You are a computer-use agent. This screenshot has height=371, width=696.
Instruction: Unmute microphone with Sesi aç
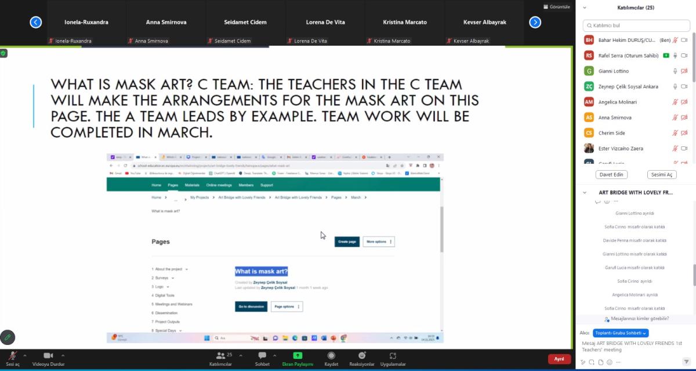point(12,355)
